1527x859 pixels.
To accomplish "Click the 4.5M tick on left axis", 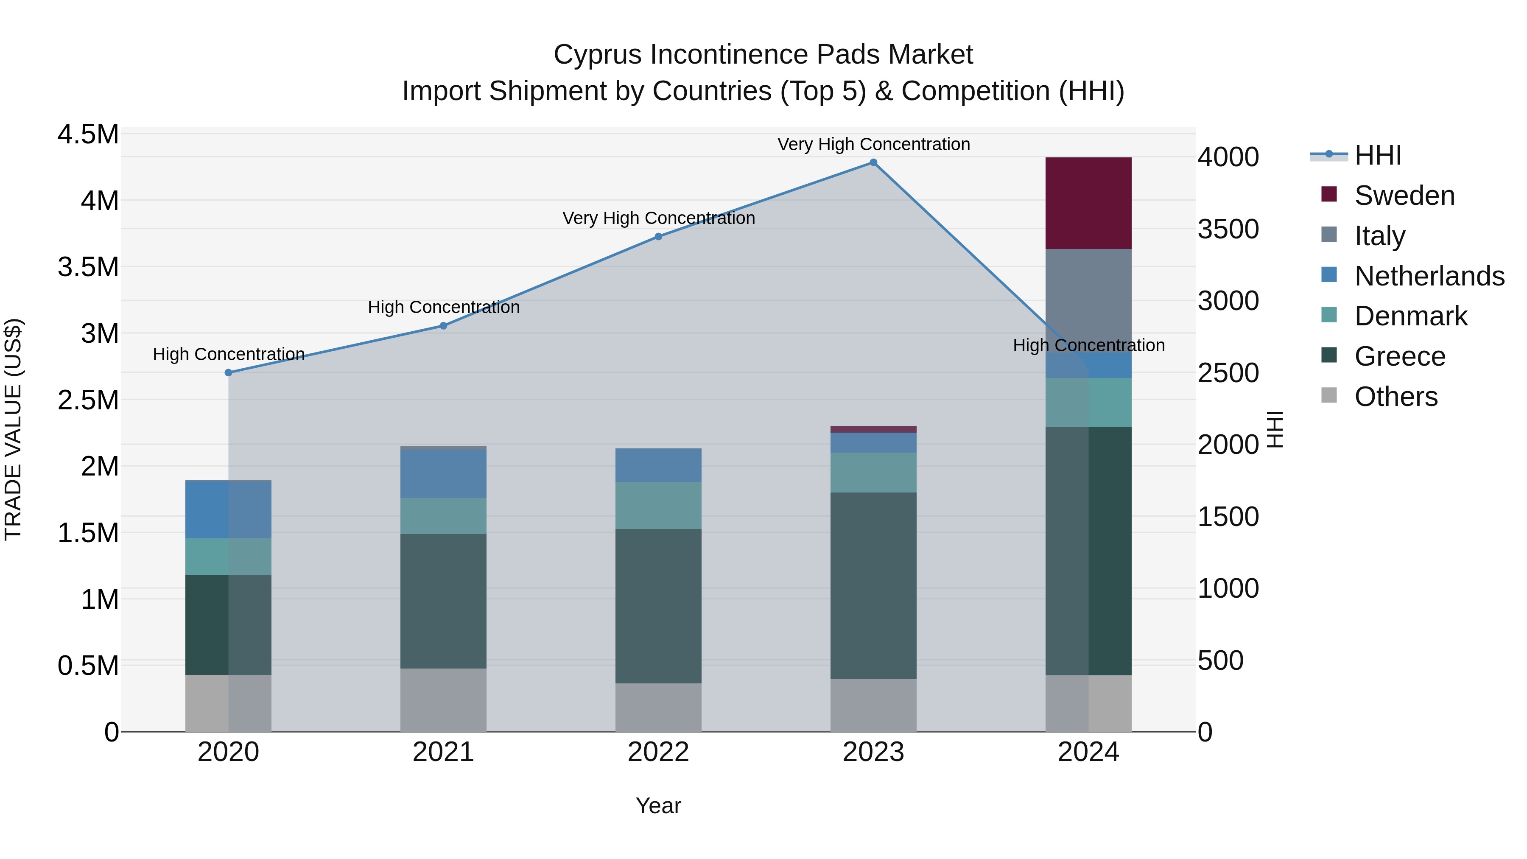I will 88,134.
